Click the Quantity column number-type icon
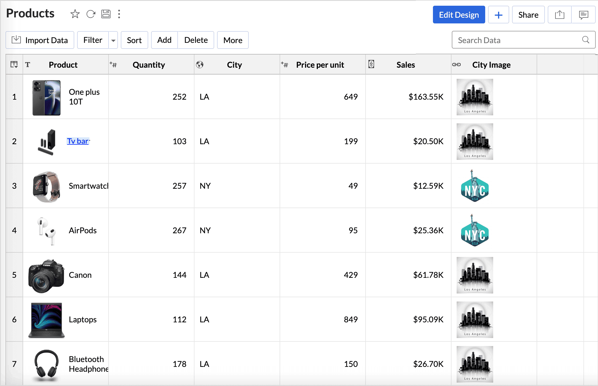 [x=113, y=65]
